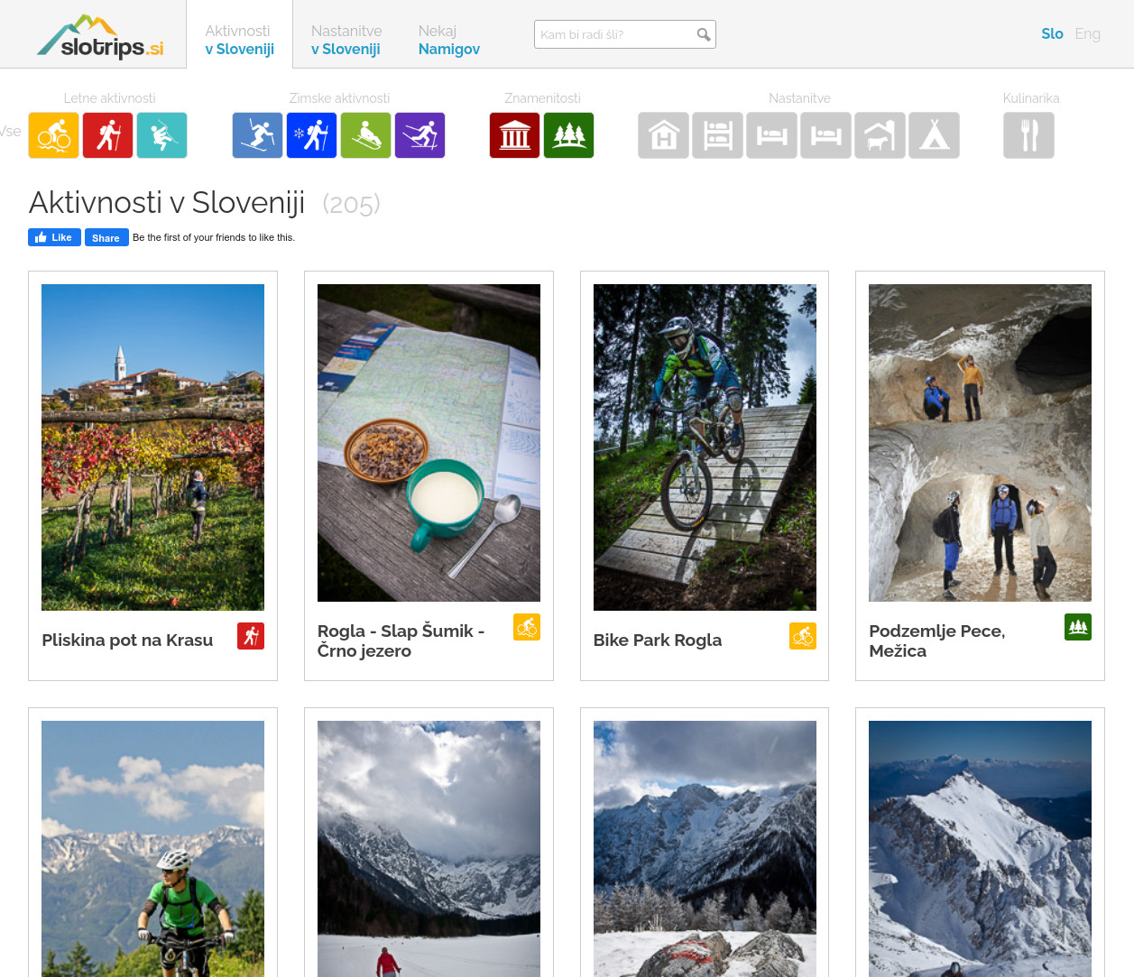The image size is (1134, 977).
Task: Click the 'Letne aktivnosti' group label
Action: pyautogui.click(x=109, y=98)
